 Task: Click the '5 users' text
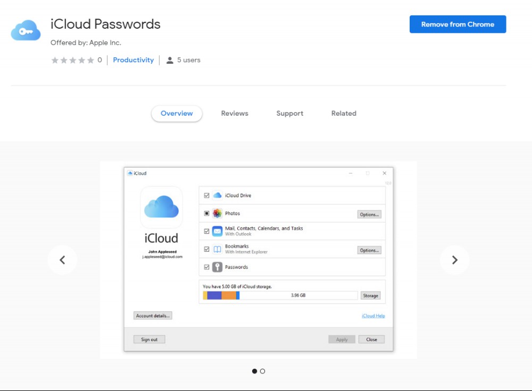pos(189,60)
